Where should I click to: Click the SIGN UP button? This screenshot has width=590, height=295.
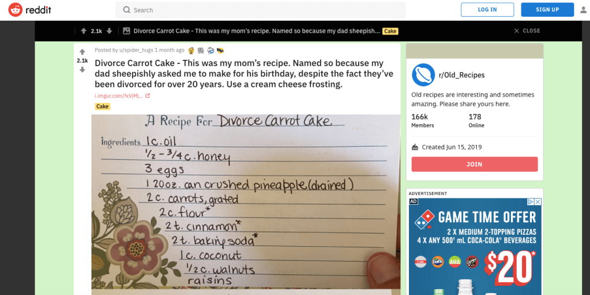(x=547, y=10)
